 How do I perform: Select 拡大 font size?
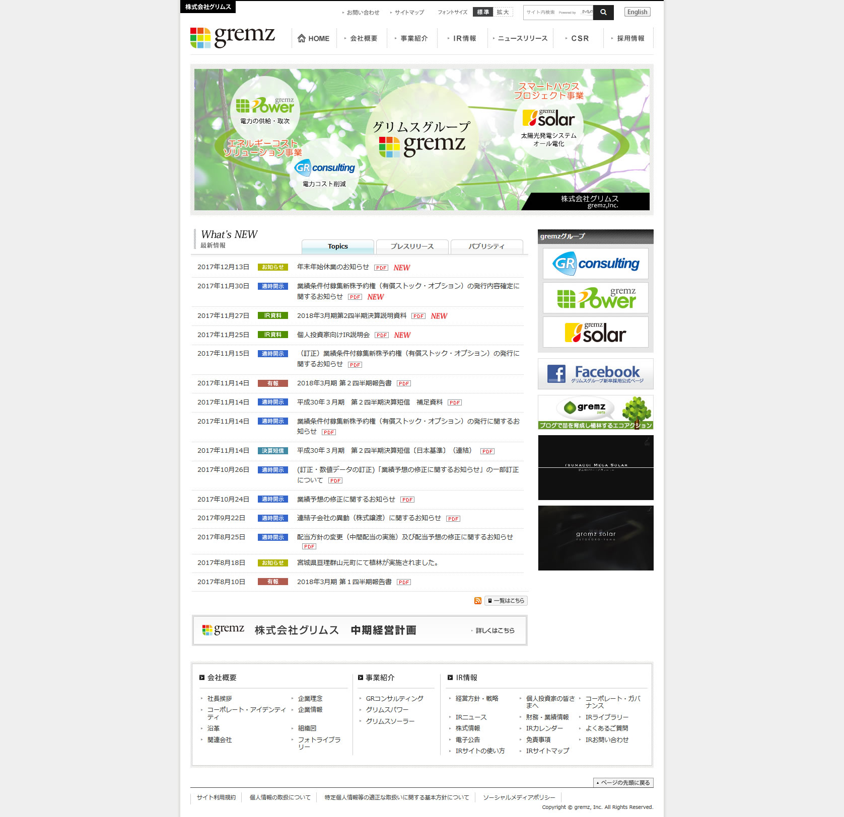(503, 12)
